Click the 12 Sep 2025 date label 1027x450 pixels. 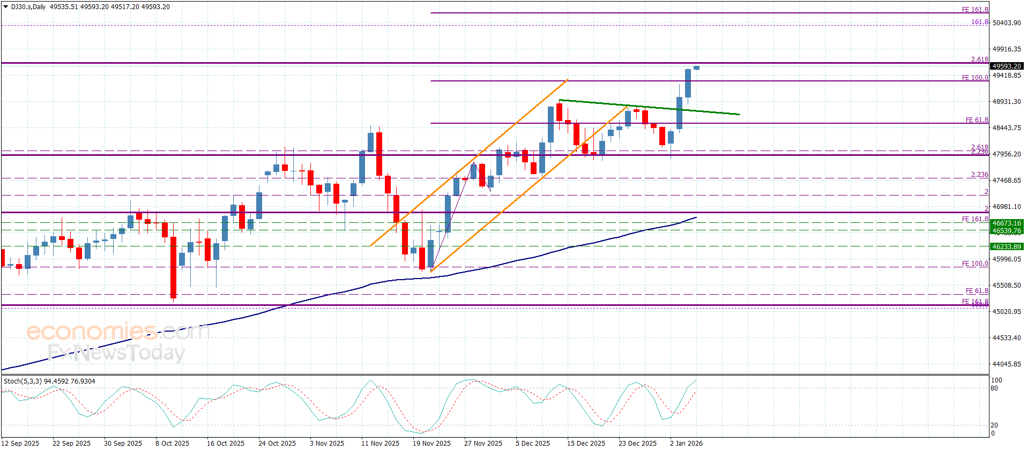click(20, 443)
